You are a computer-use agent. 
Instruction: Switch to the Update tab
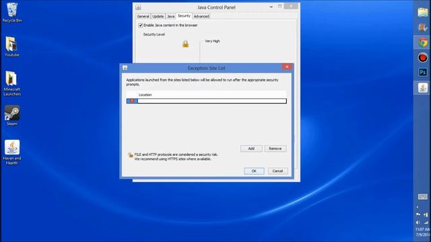tap(158, 16)
